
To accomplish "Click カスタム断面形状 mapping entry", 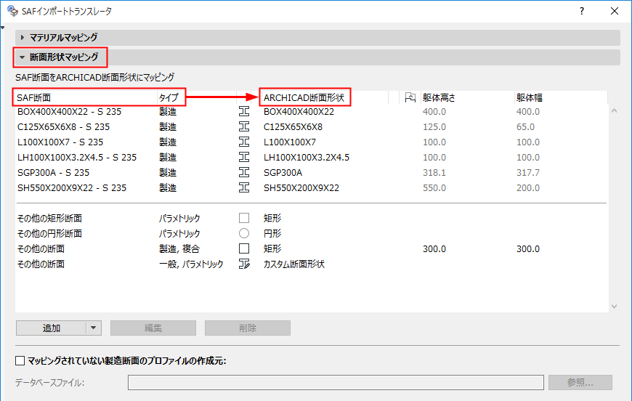I will click(x=293, y=264).
